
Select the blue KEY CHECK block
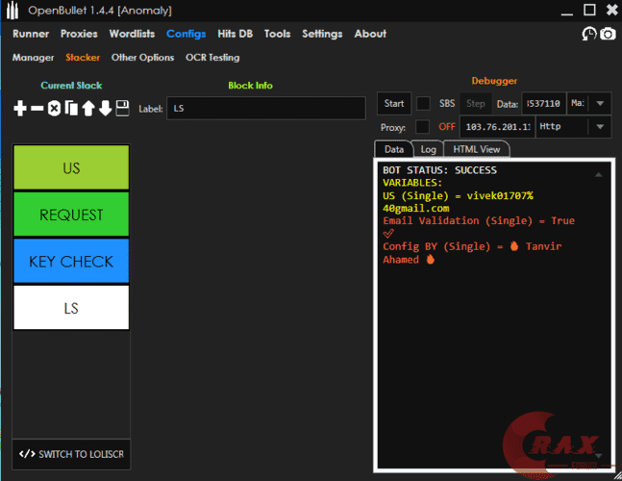tap(72, 262)
